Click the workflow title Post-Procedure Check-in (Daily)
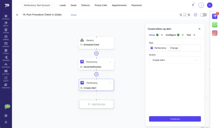Viewport: 219px width, 128px height. [42, 15]
